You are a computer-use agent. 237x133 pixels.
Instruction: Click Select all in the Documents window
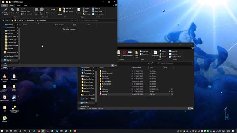pos(173,51)
